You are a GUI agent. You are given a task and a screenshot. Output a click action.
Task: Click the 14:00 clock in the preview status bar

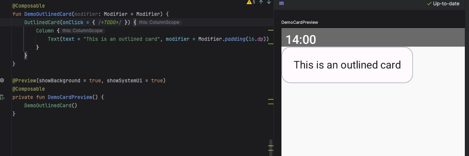301,40
